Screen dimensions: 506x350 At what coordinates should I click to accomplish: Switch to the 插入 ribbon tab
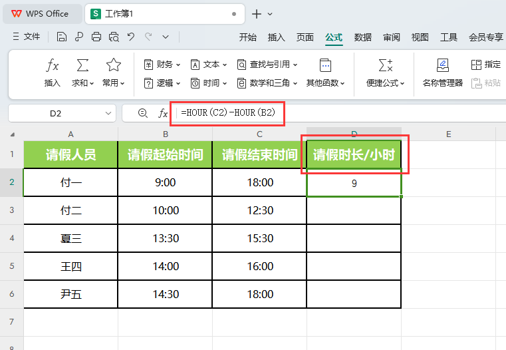click(276, 37)
